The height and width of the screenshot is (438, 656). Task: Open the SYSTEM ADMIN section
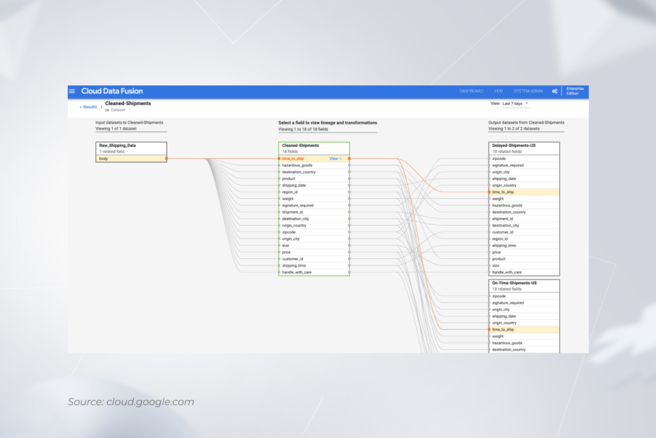coord(529,91)
